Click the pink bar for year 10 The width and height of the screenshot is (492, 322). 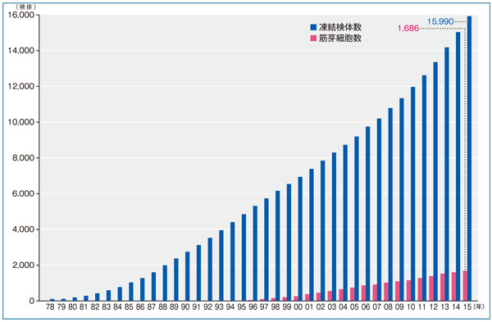(x=408, y=290)
